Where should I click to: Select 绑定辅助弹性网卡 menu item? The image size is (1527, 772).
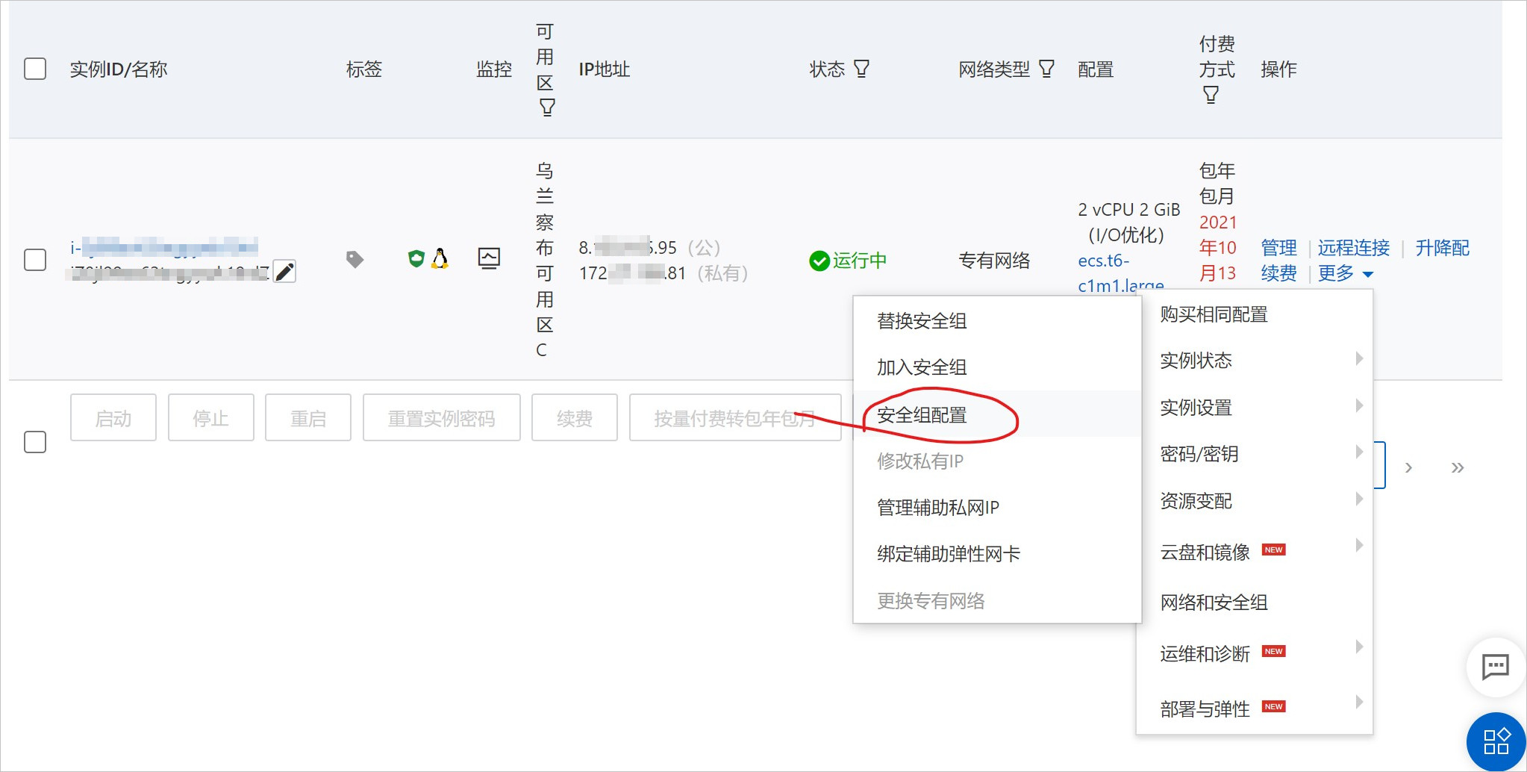997,554
